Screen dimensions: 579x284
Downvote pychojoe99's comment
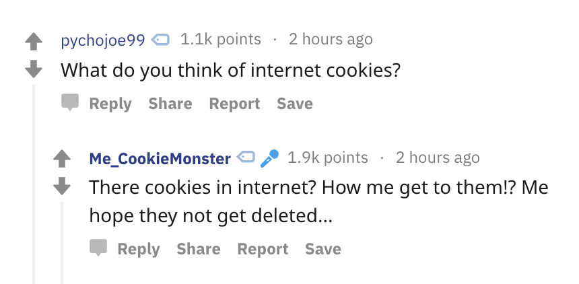(x=34, y=69)
